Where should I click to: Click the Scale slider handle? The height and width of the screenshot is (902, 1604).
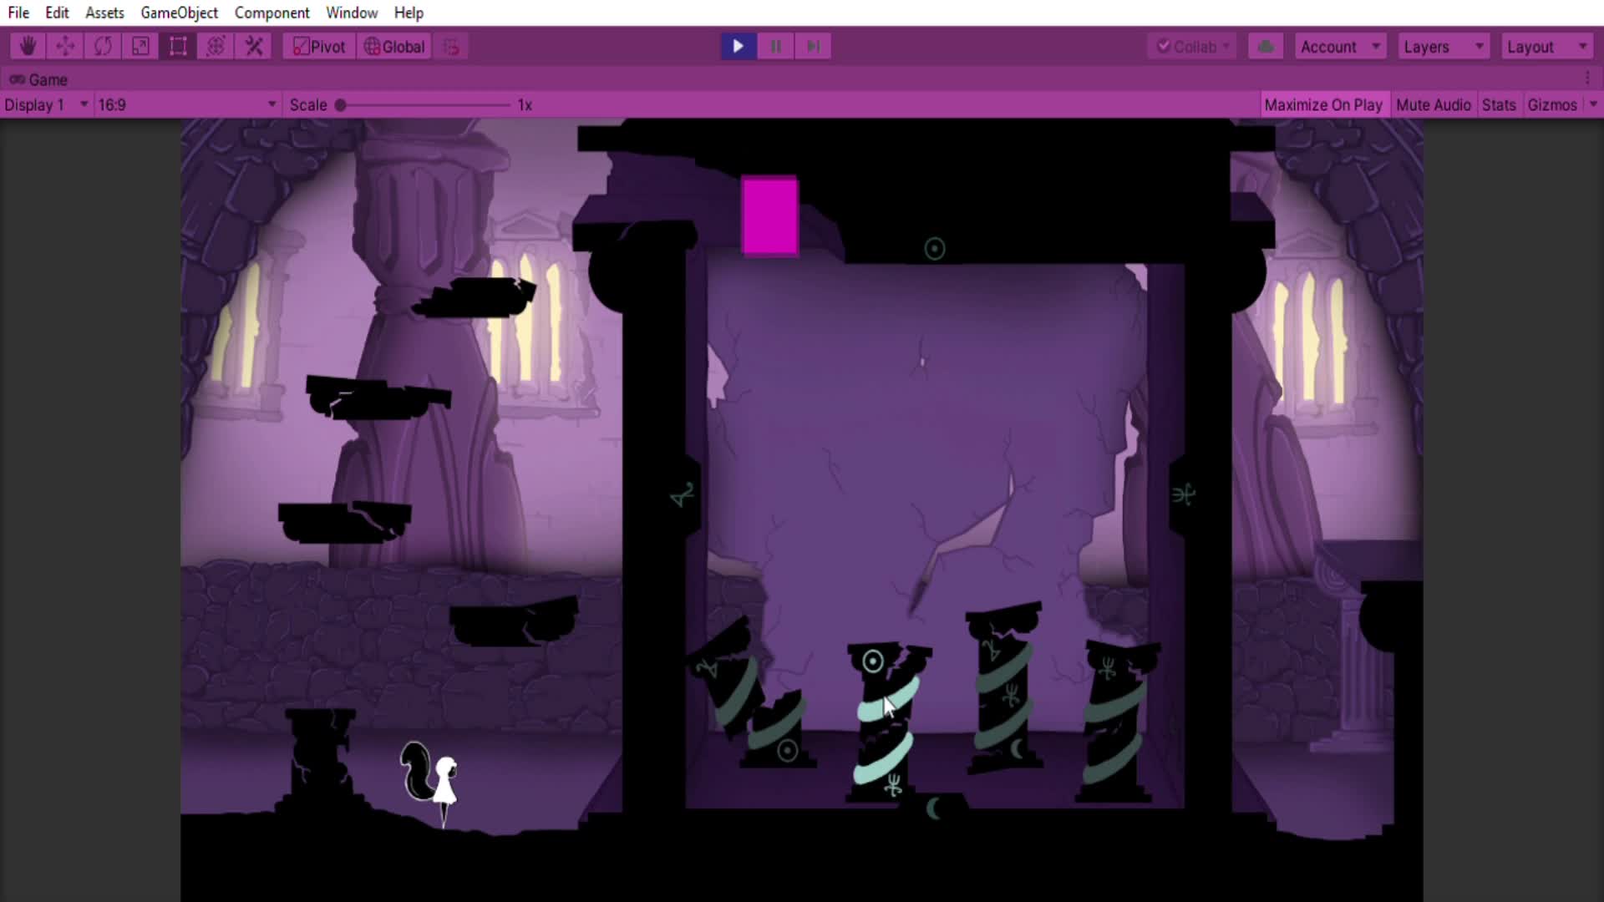pyautogui.click(x=341, y=105)
